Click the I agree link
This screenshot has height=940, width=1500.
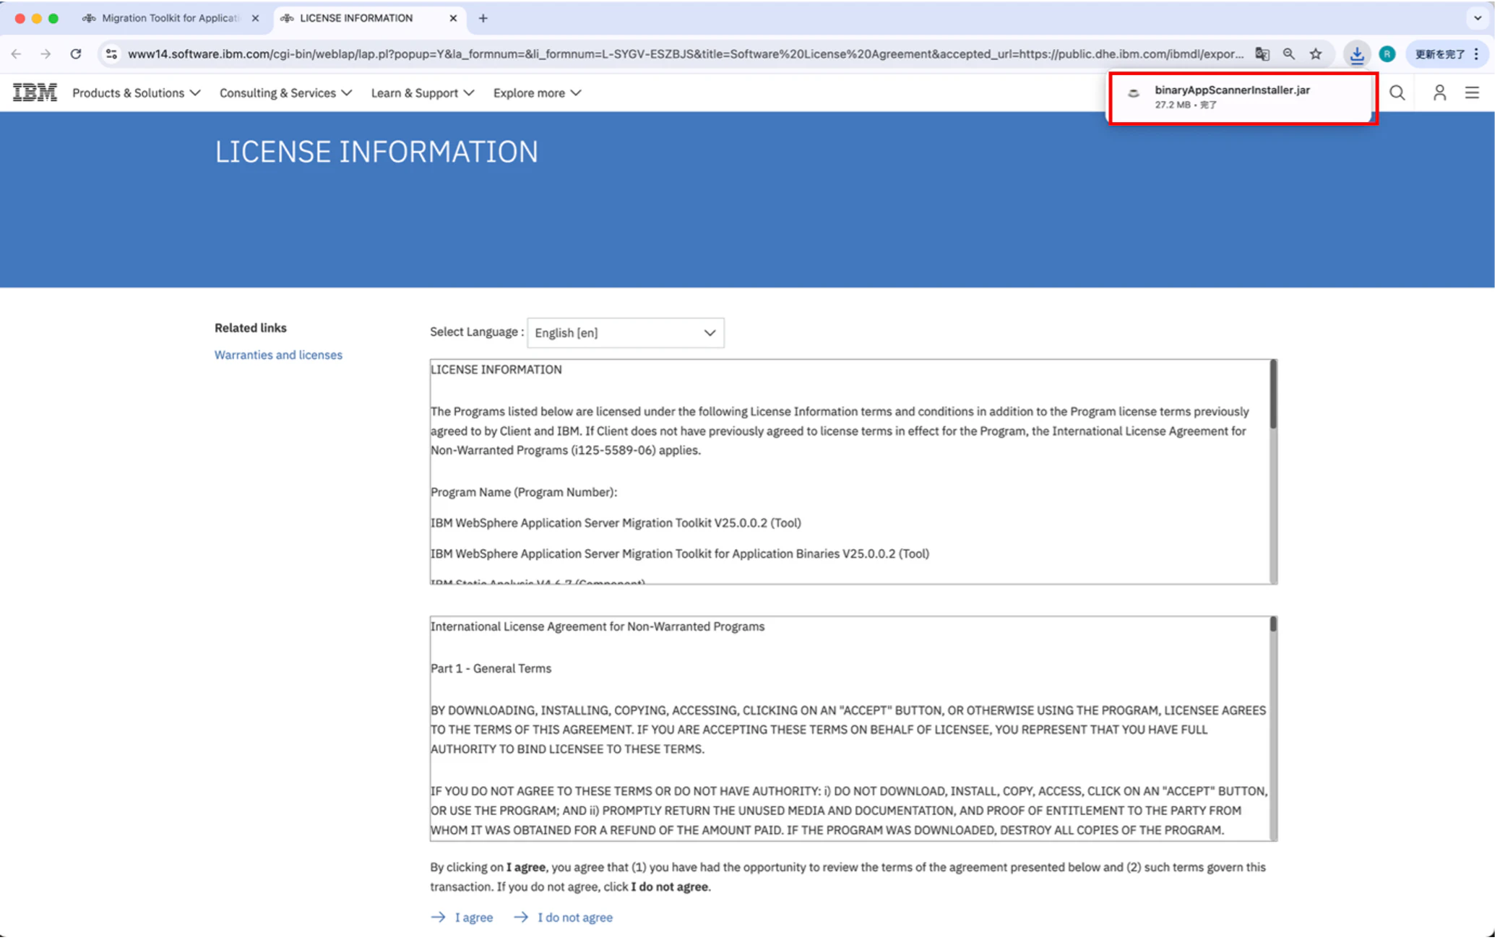coord(474,918)
